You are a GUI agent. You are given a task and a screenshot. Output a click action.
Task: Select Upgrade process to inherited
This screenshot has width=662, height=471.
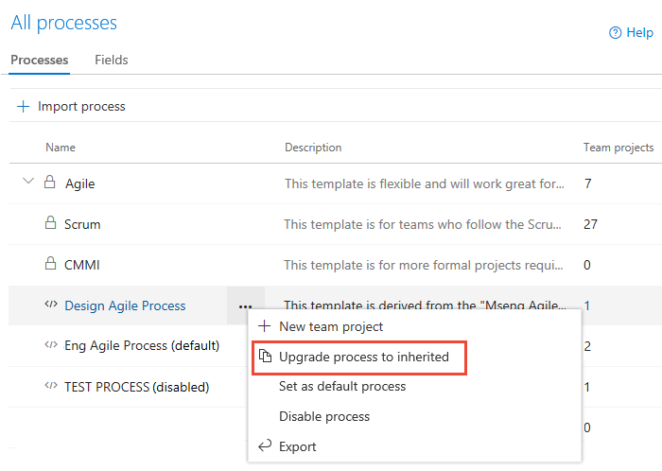point(363,357)
